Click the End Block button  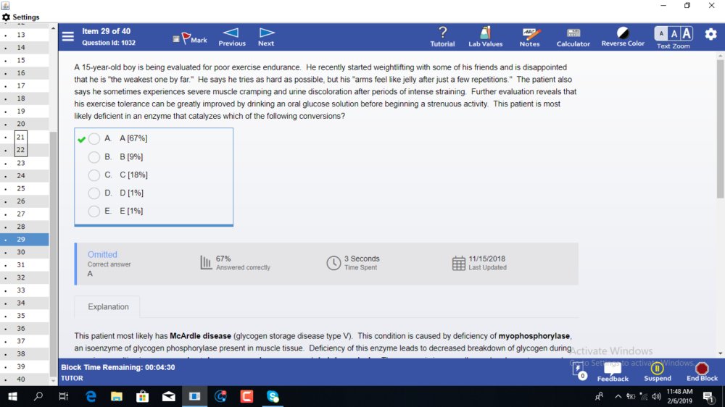(x=702, y=372)
